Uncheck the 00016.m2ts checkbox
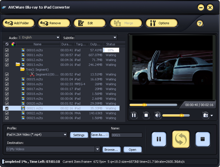The height and width of the screenshot is (167, 220). [7, 84]
